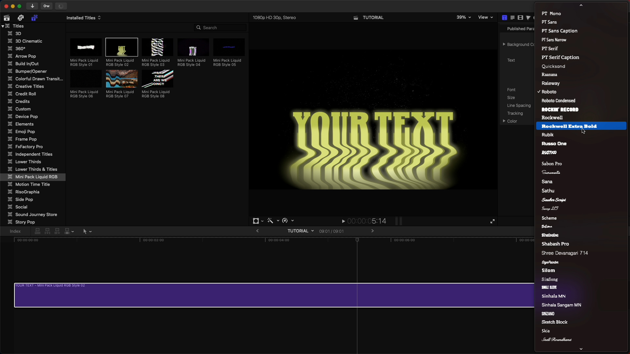This screenshot has height=354, width=630.
Task: Click Russo One font in dropdown list
Action: [554, 144]
